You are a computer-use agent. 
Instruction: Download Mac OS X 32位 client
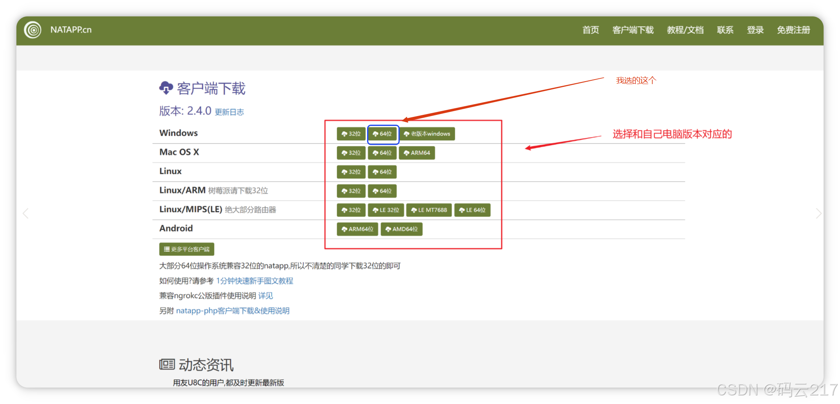click(x=351, y=153)
